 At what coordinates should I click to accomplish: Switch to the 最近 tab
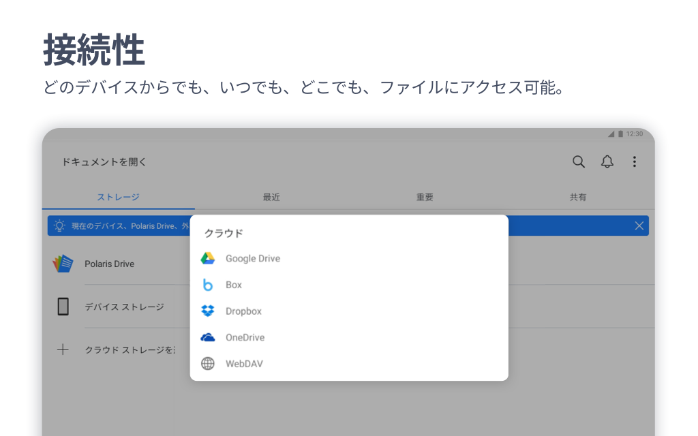(271, 197)
